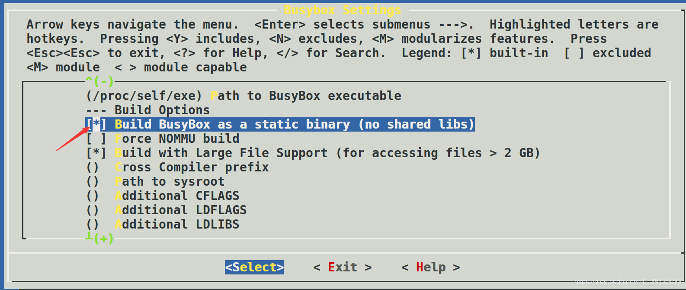Click the Busybox Settings title
Image resolution: width=686 pixels, height=290 pixels.
point(343,10)
